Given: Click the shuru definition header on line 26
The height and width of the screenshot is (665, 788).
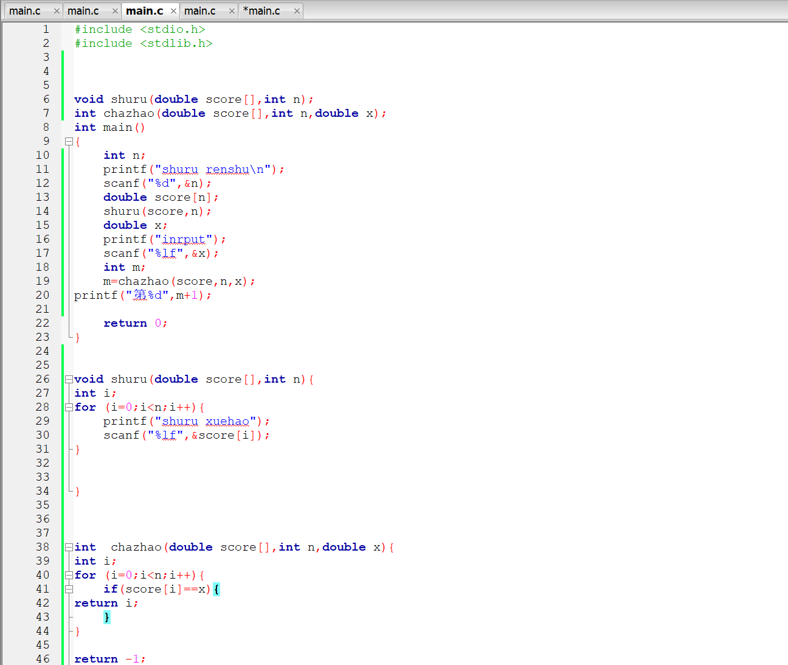Looking at the screenshot, I should (x=194, y=379).
